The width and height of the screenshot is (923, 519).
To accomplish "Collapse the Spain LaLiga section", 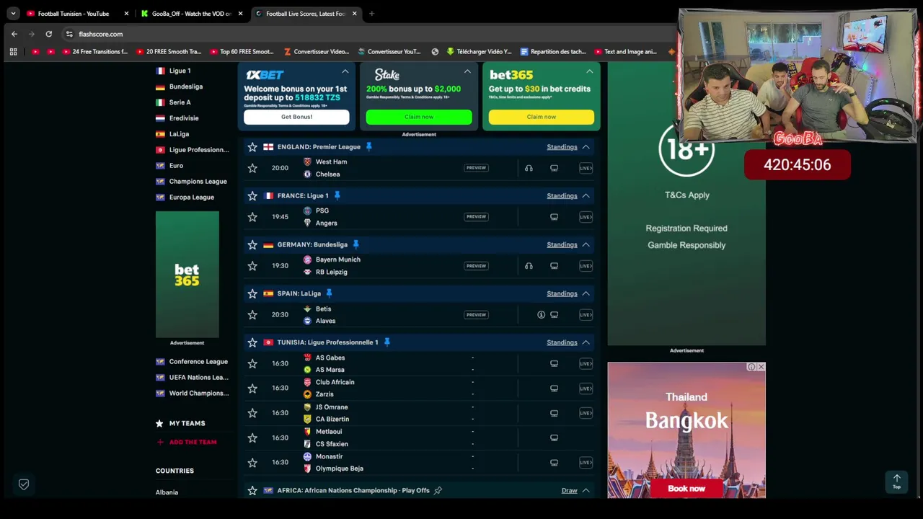I will pyautogui.click(x=586, y=294).
